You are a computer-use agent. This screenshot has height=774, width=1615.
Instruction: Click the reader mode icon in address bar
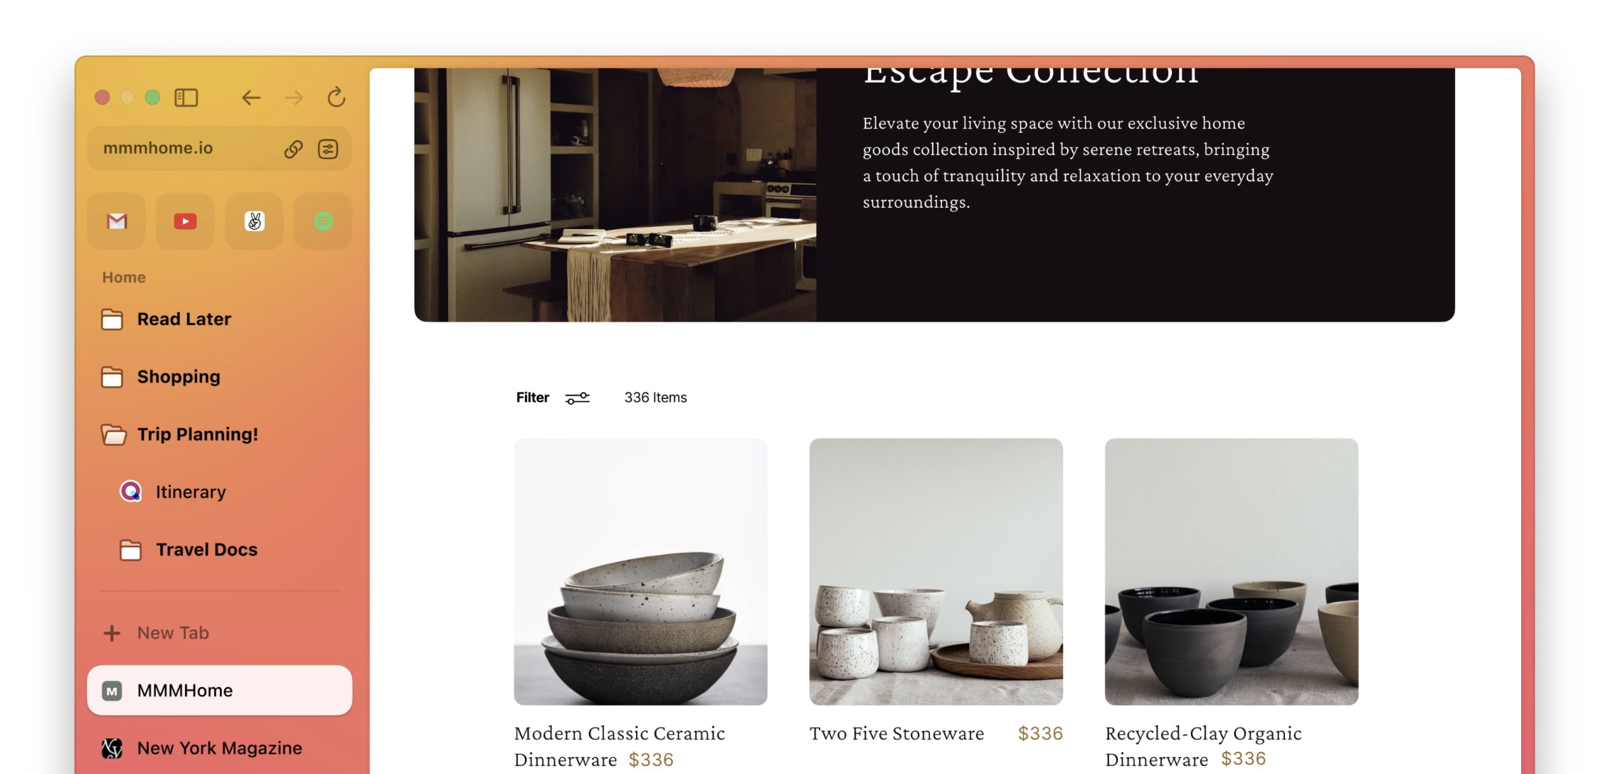click(327, 148)
